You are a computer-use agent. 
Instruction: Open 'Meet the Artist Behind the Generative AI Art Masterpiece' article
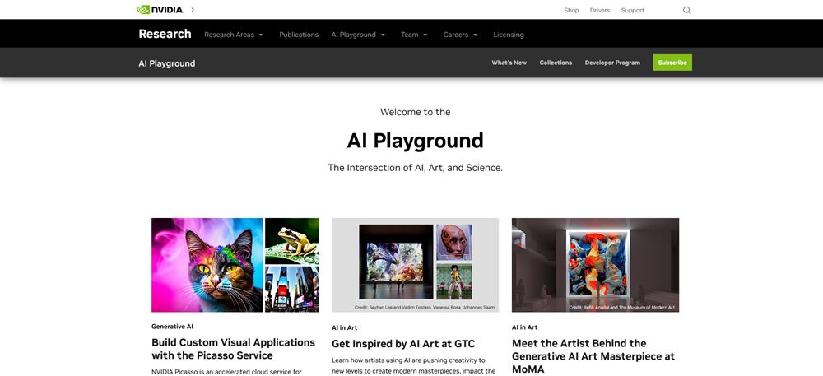593,356
